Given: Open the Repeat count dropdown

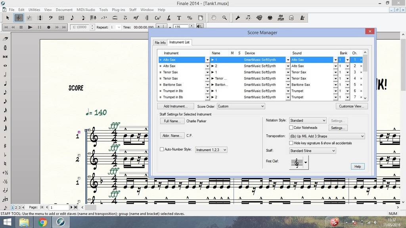Looking at the screenshot, I should coord(119,27).
